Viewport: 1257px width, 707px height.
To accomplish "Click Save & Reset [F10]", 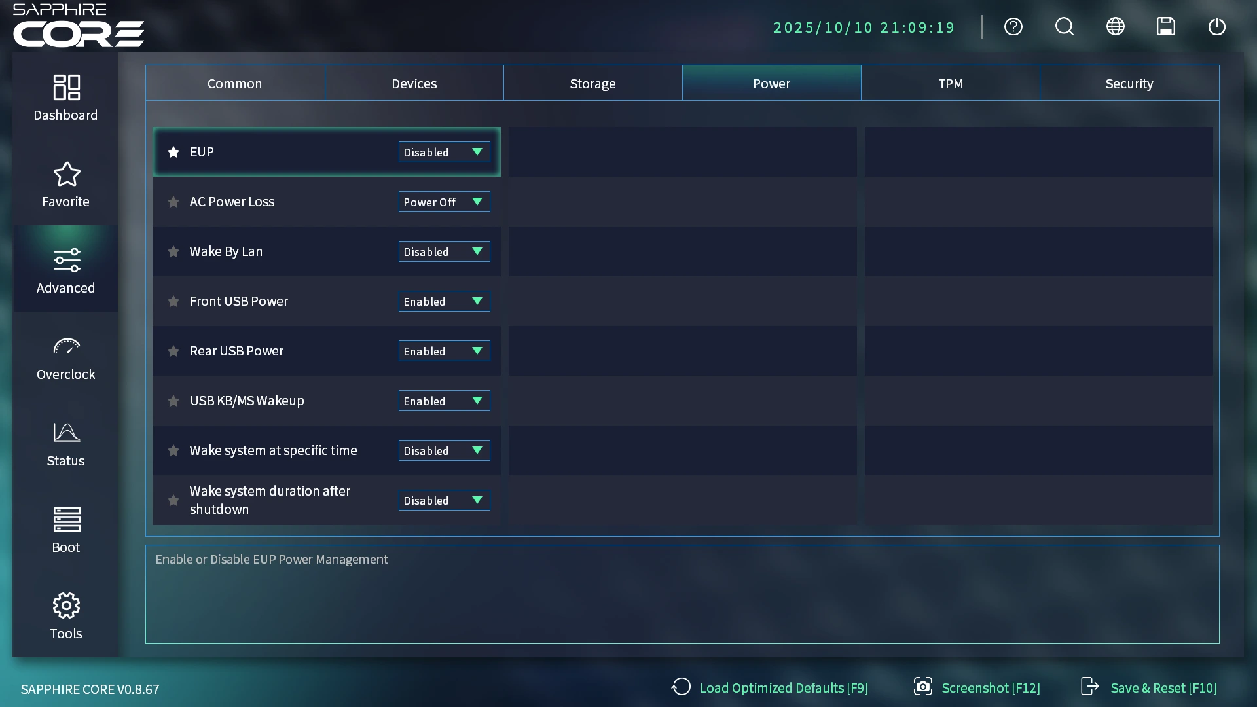I will pyautogui.click(x=1149, y=688).
